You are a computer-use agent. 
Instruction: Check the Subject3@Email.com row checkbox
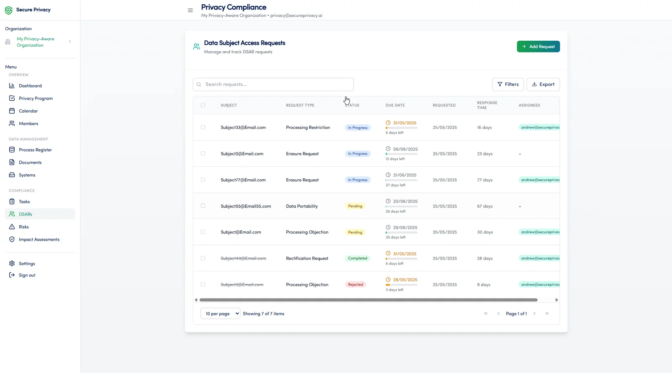[203, 284]
